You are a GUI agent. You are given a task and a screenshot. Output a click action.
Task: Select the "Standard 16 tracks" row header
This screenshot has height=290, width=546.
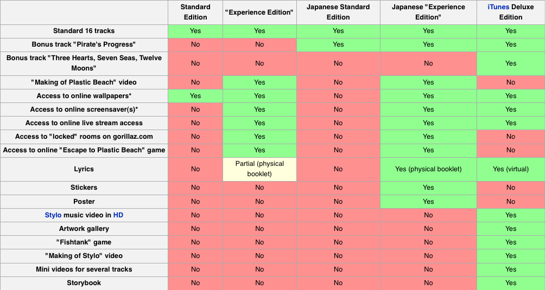(84, 31)
